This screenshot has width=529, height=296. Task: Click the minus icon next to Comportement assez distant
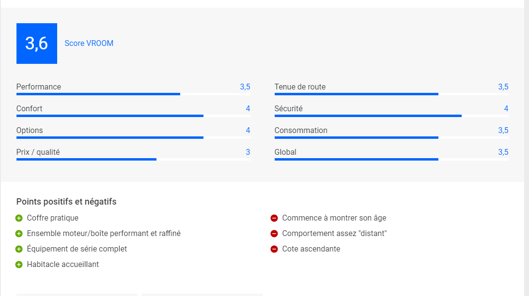(x=274, y=234)
